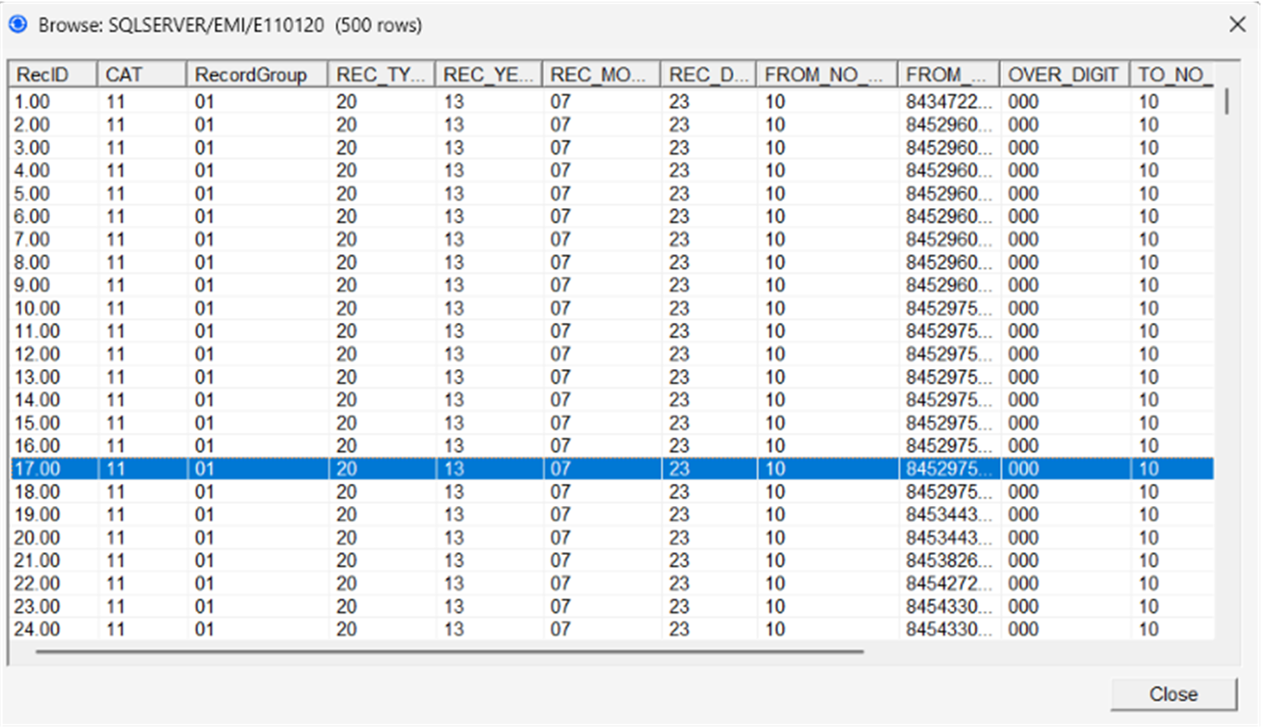Image resolution: width=1262 pixels, height=728 pixels.
Task: Select row with RecID 11.00
Action: pyautogui.click(x=611, y=331)
